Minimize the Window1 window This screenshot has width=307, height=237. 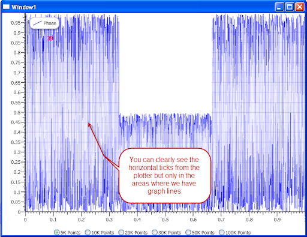click(x=279, y=7)
